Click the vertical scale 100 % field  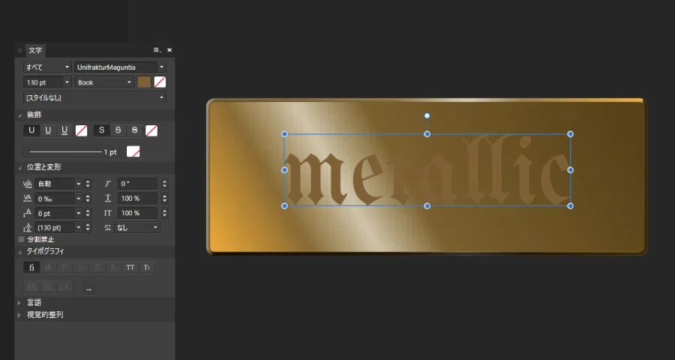coord(138,213)
